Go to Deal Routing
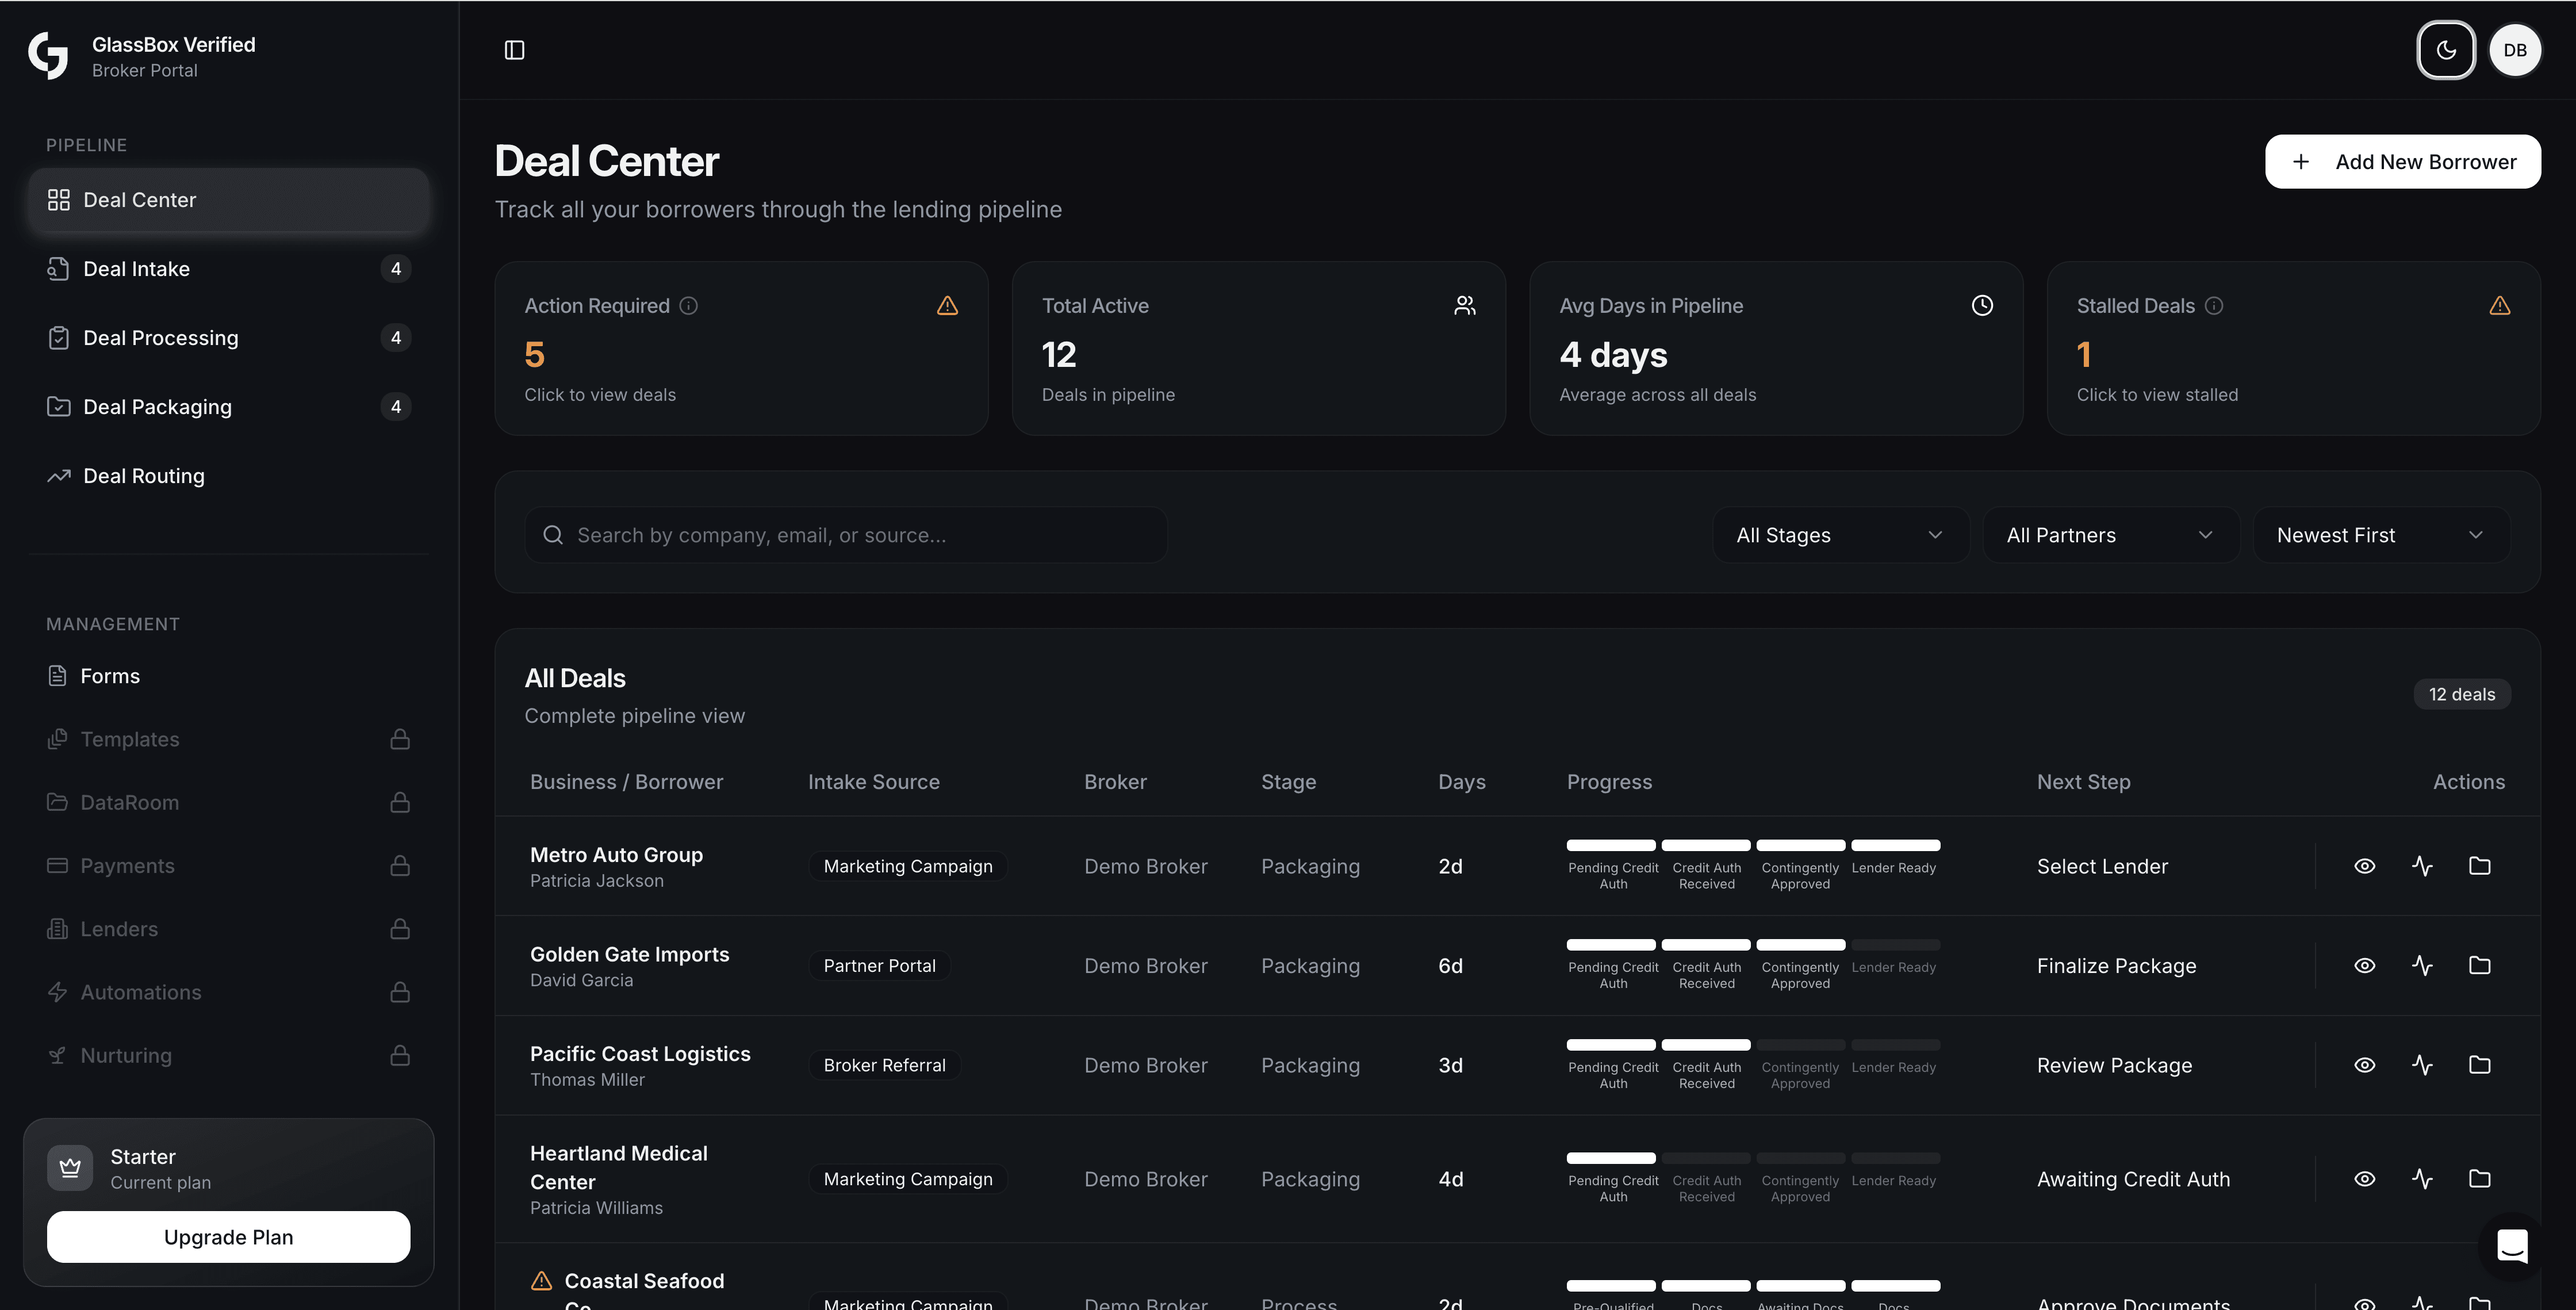This screenshot has width=2576, height=1310. pyautogui.click(x=228, y=475)
